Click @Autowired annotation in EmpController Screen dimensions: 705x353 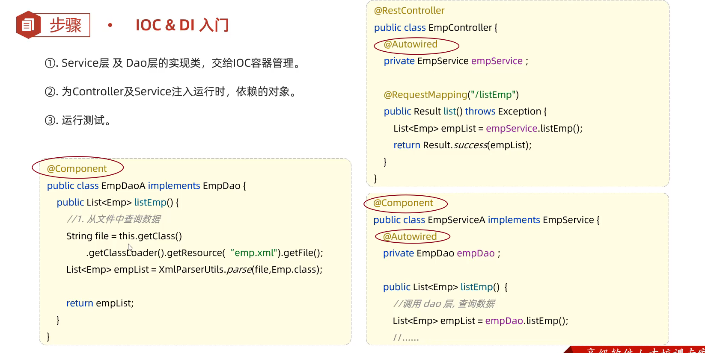[411, 44]
